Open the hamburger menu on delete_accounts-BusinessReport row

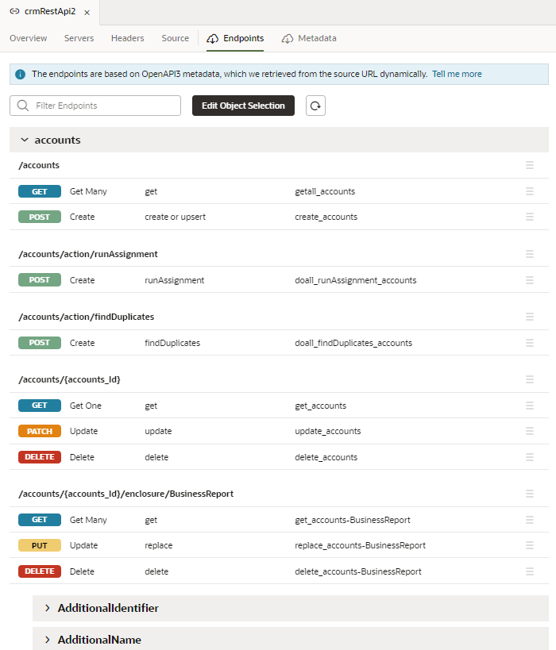click(x=530, y=571)
